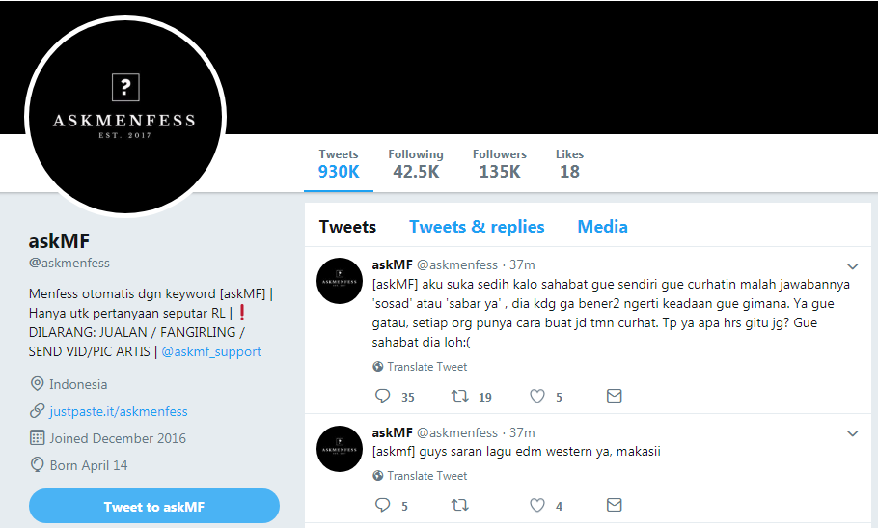Show the 135K Followers count
Viewport: 878px width, 528px height.
point(499,164)
